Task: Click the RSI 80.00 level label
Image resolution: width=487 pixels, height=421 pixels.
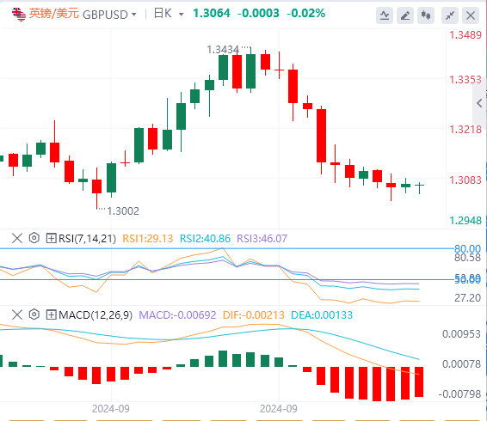Action: 467,248
